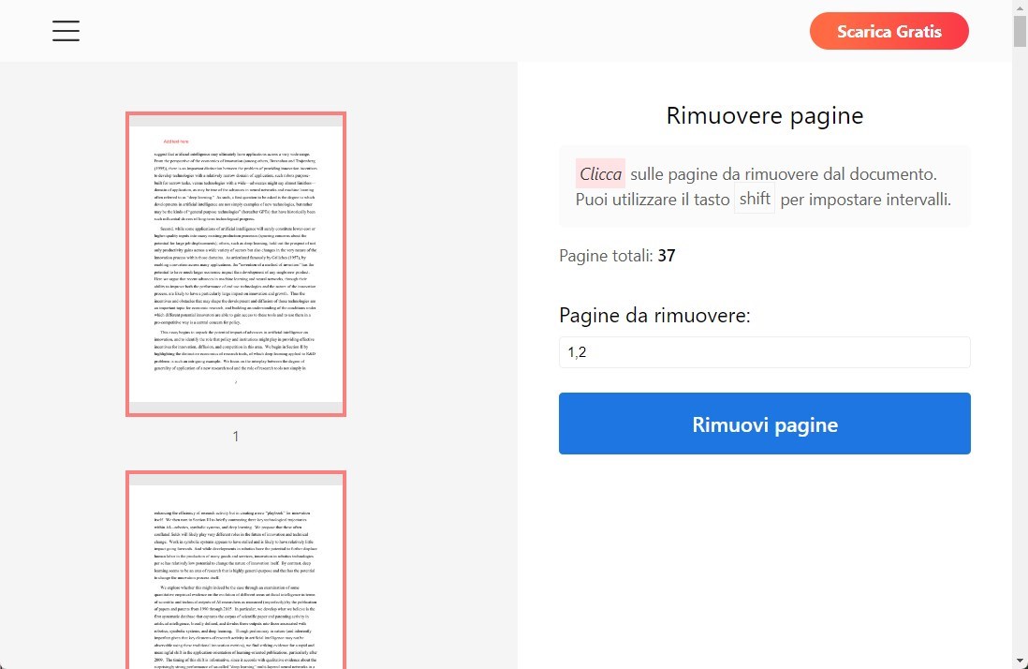
Task: Select the page number label 1
Action: coord(235,435)
